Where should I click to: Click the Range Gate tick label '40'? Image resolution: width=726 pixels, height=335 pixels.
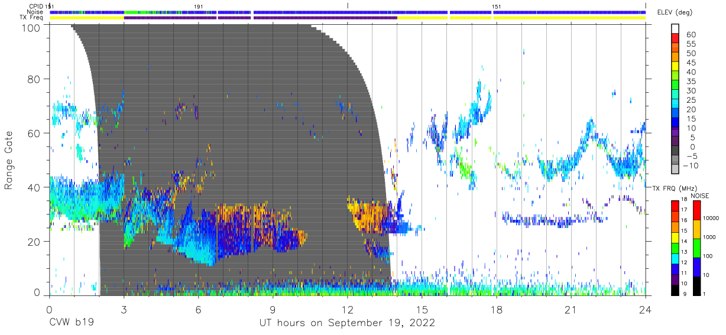34,187
